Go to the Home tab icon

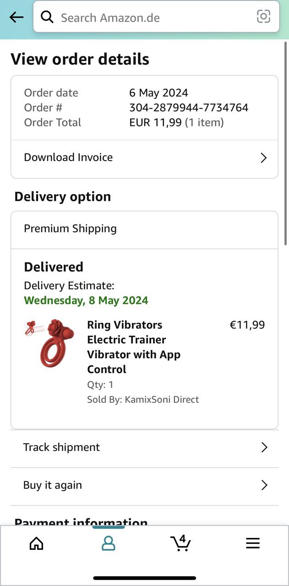[x=36, y=543]
